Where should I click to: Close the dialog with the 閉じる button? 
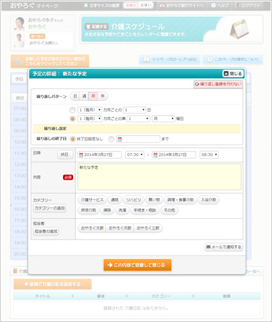tap(233, 74)
